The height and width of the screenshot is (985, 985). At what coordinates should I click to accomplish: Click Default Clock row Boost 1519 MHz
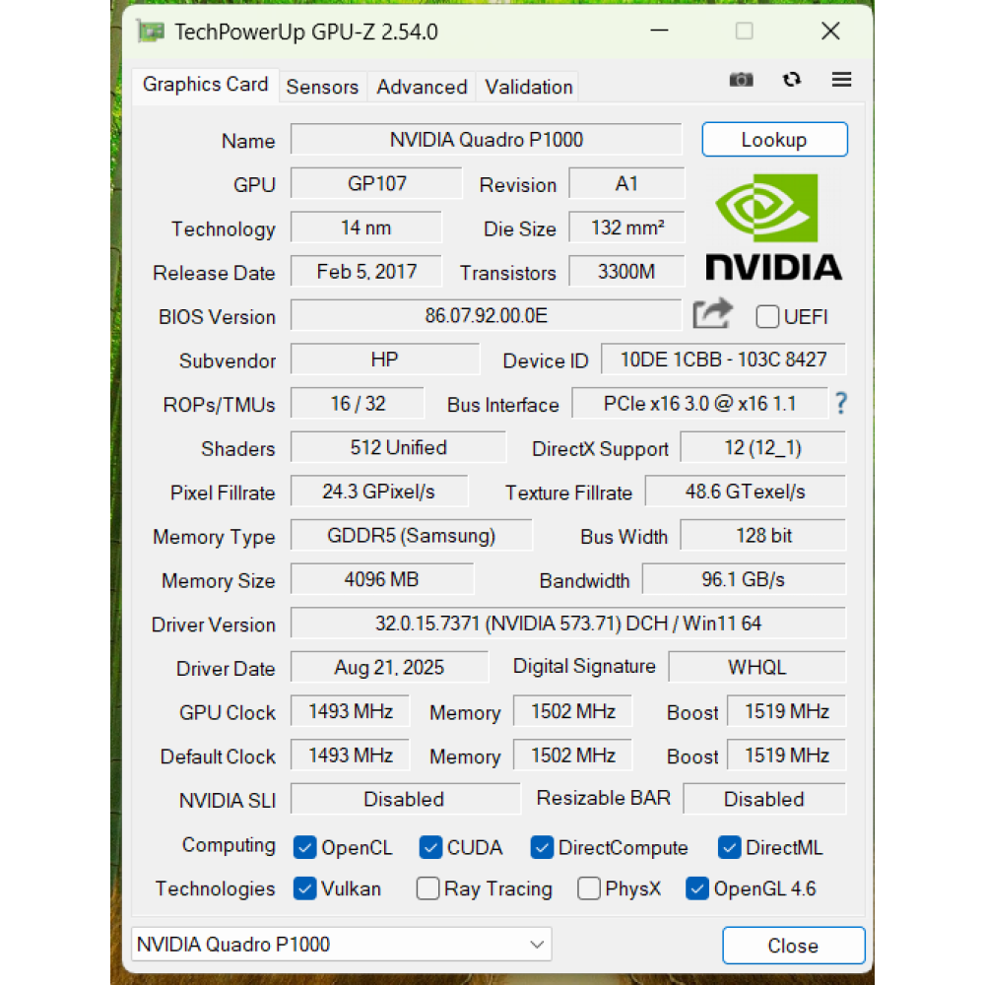[x=786, y=755]
